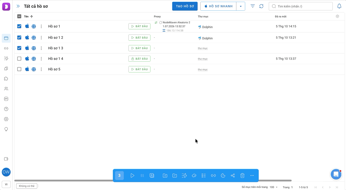Toggle the select-all checkbox in table header
346x190 pixels.
tap(19, 16)
